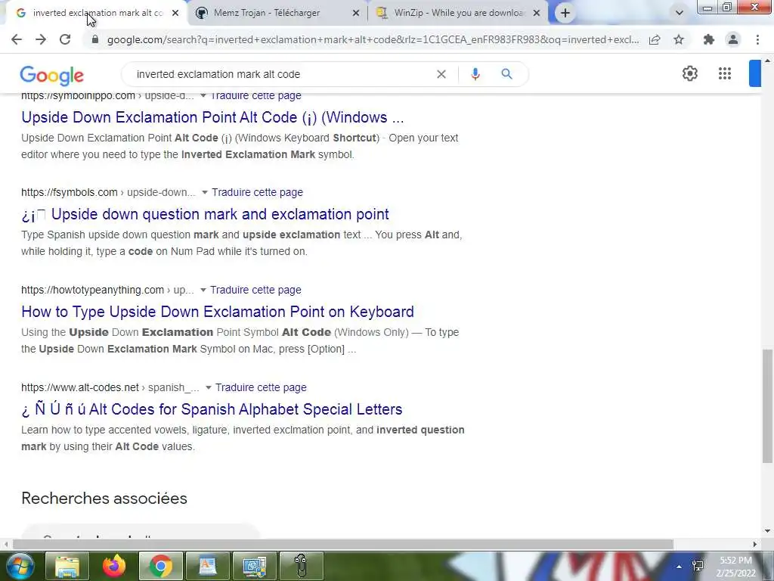This screenshot has width=774, height=581.
Task: Open the Extensions puzzle icon
Action: pos(709,39)
